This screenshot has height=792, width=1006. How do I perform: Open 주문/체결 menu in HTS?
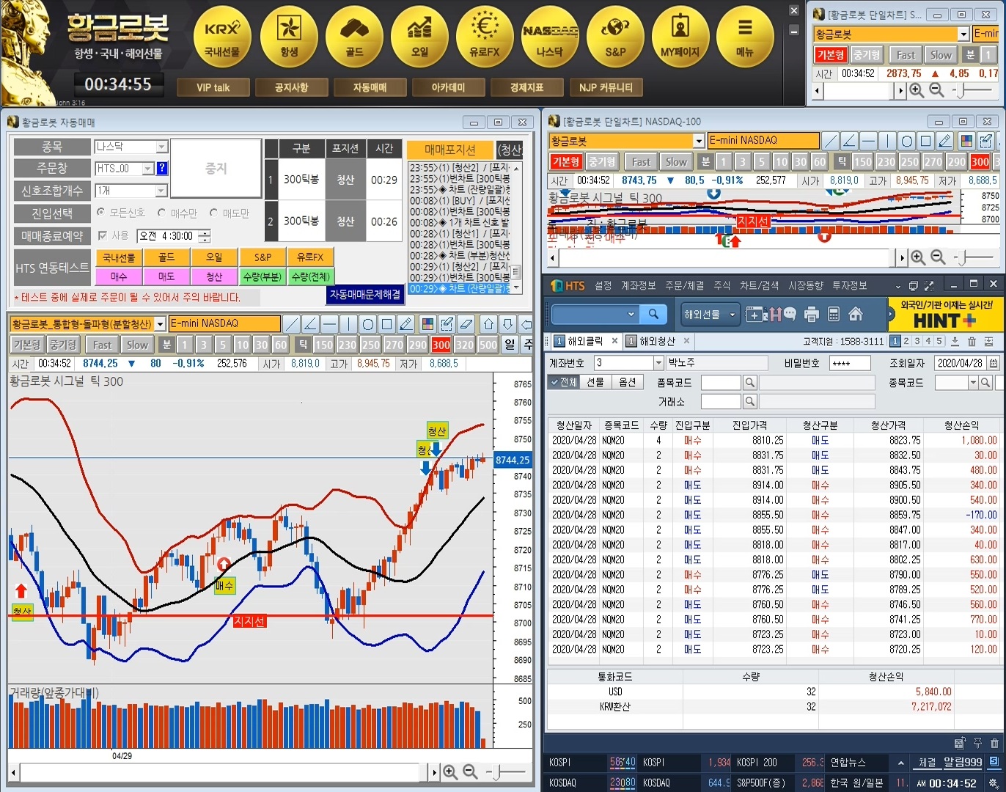point(684,285)
